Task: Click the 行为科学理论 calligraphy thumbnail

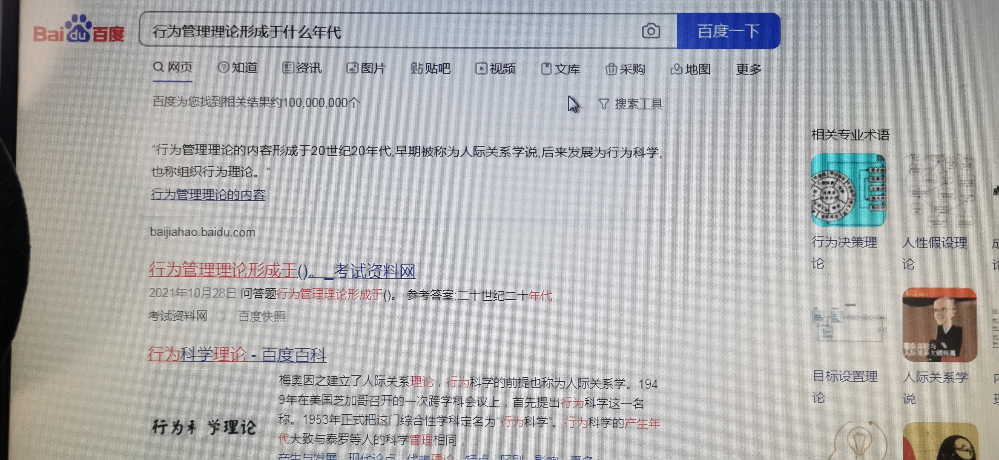Action: coord(205,416)
